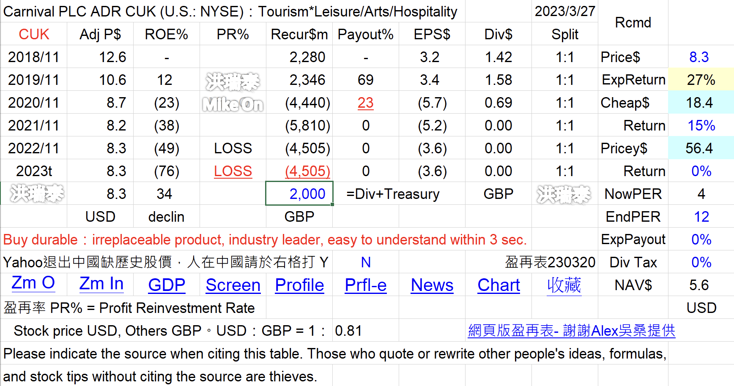734x386 pixels.
Task: Click the 2019/11 row label
Action: click(x=34, y=80)
